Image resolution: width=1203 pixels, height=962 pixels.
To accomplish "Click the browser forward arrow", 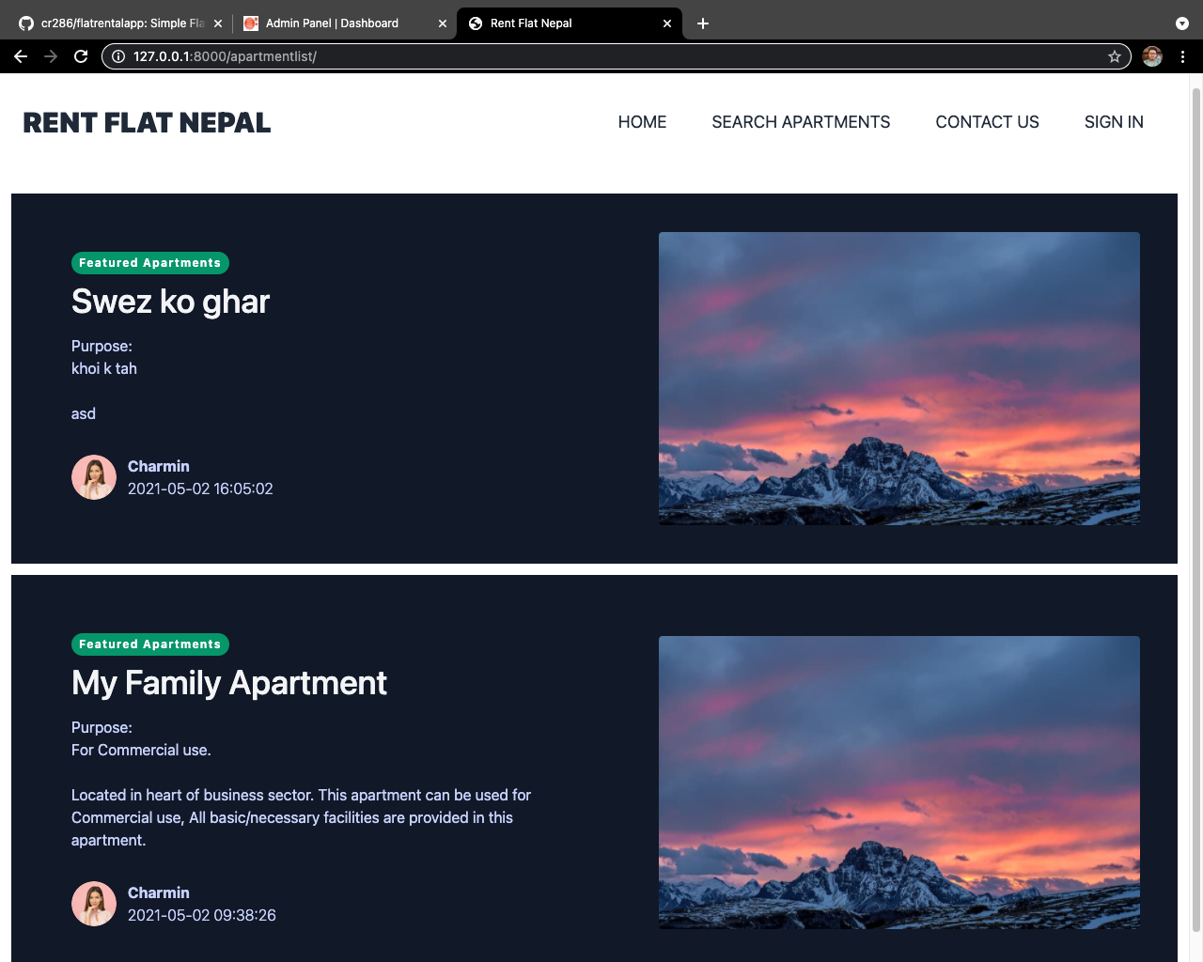I will point(51,56).
